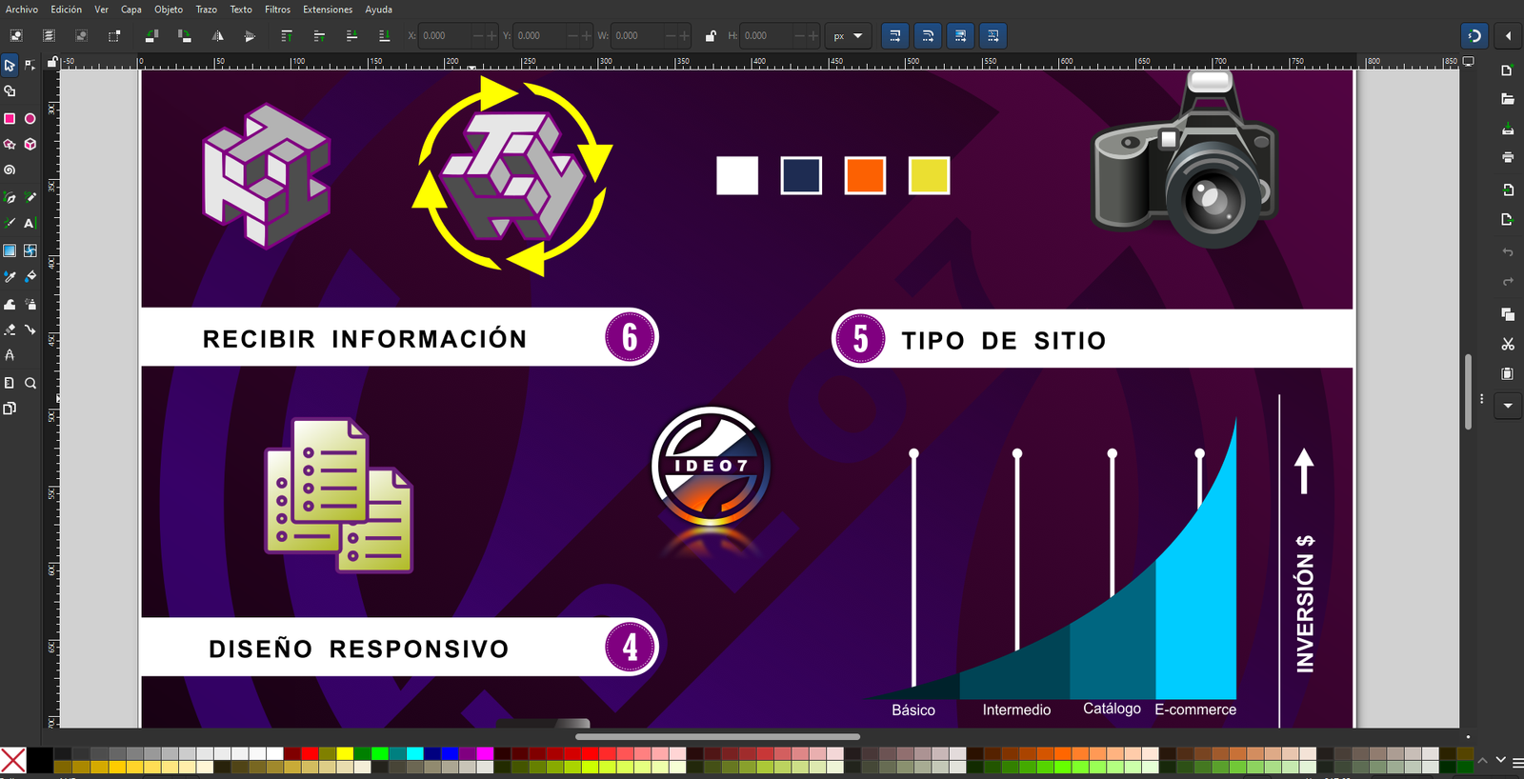
Task: Toggle the snapping control button
Action: coord(1474,36)
